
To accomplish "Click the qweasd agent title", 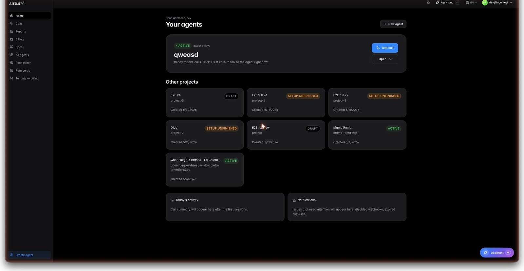I will click(x=186, y=55).
